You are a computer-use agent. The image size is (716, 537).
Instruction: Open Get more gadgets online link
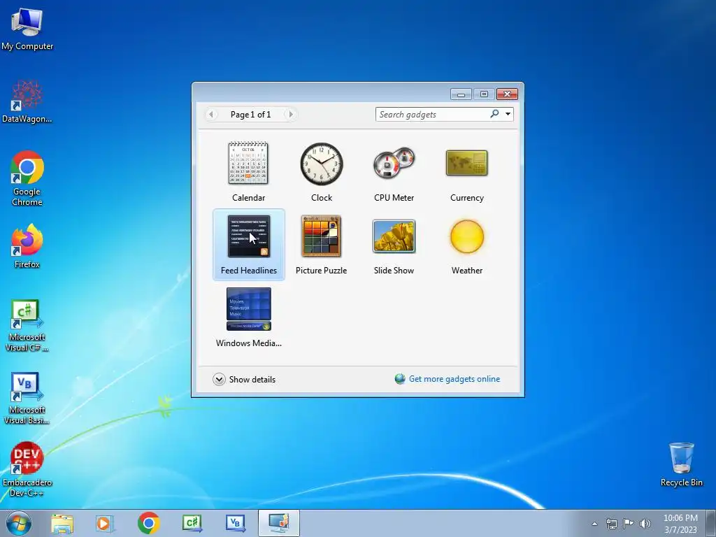454,379
